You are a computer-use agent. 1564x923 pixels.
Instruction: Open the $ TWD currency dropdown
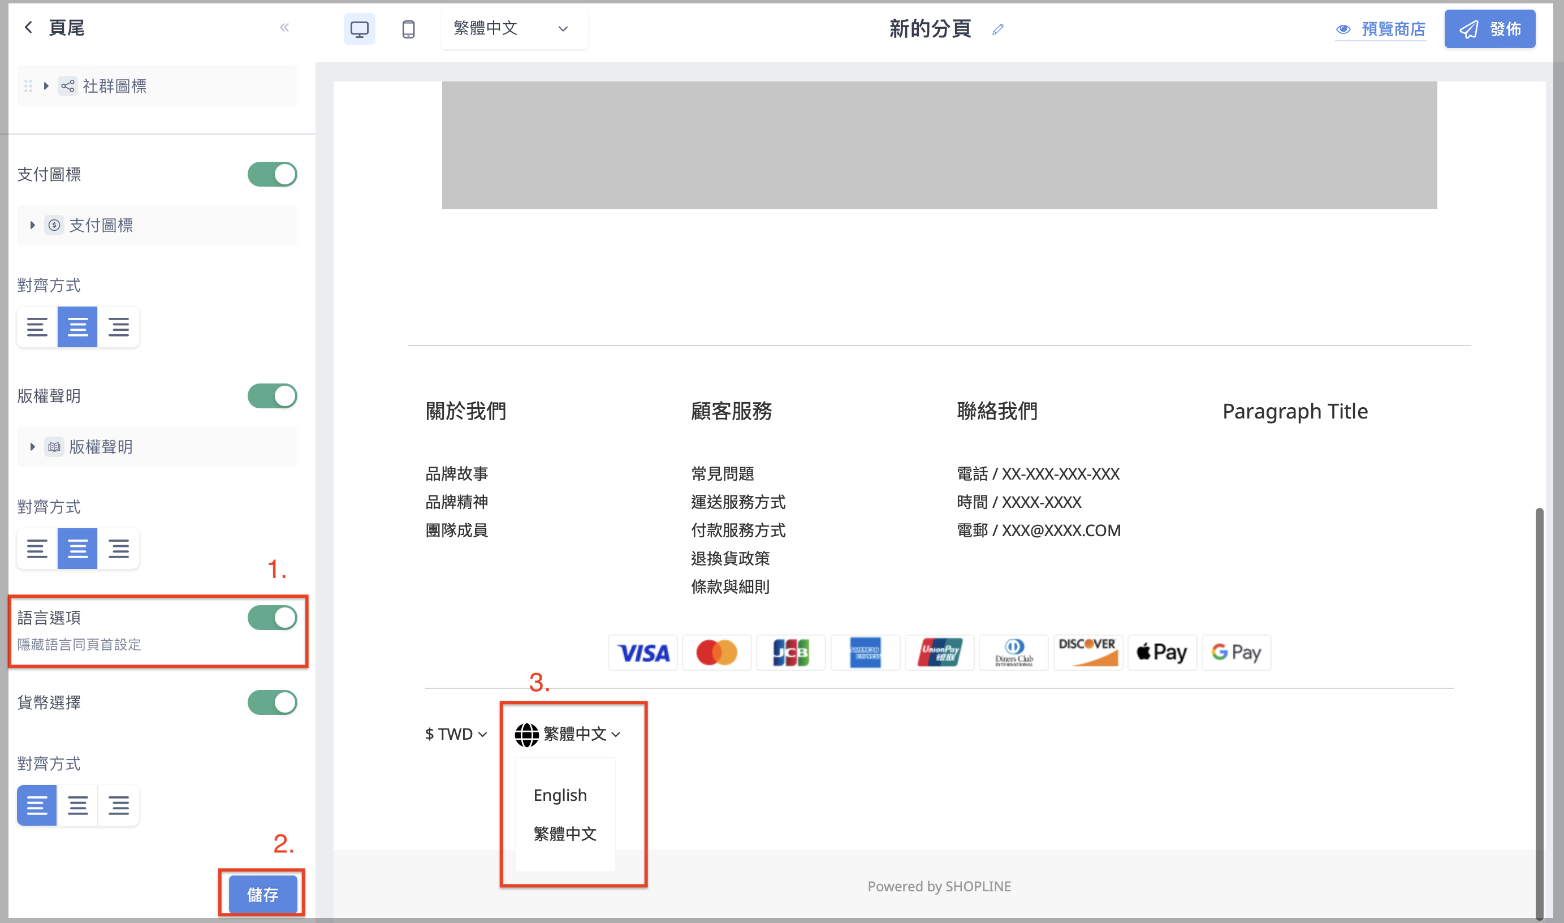point(456,734)
